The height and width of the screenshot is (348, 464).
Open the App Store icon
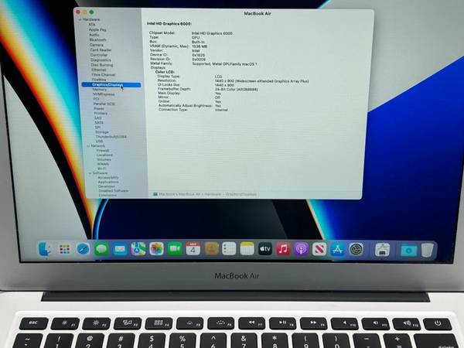coord(337,249)
